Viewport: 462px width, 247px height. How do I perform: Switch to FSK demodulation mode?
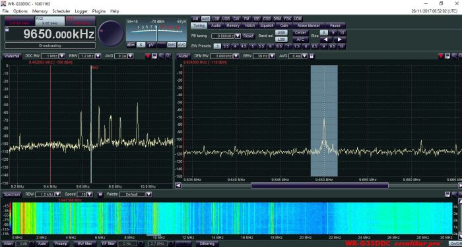tap(287, 18)
